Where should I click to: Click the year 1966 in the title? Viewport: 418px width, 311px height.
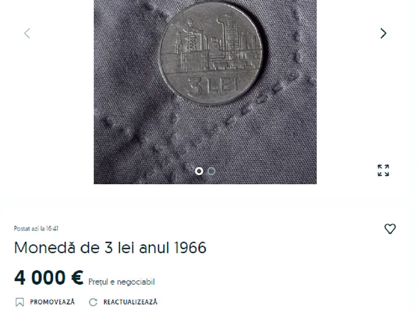pyautogui.click(x=190, y=247)
